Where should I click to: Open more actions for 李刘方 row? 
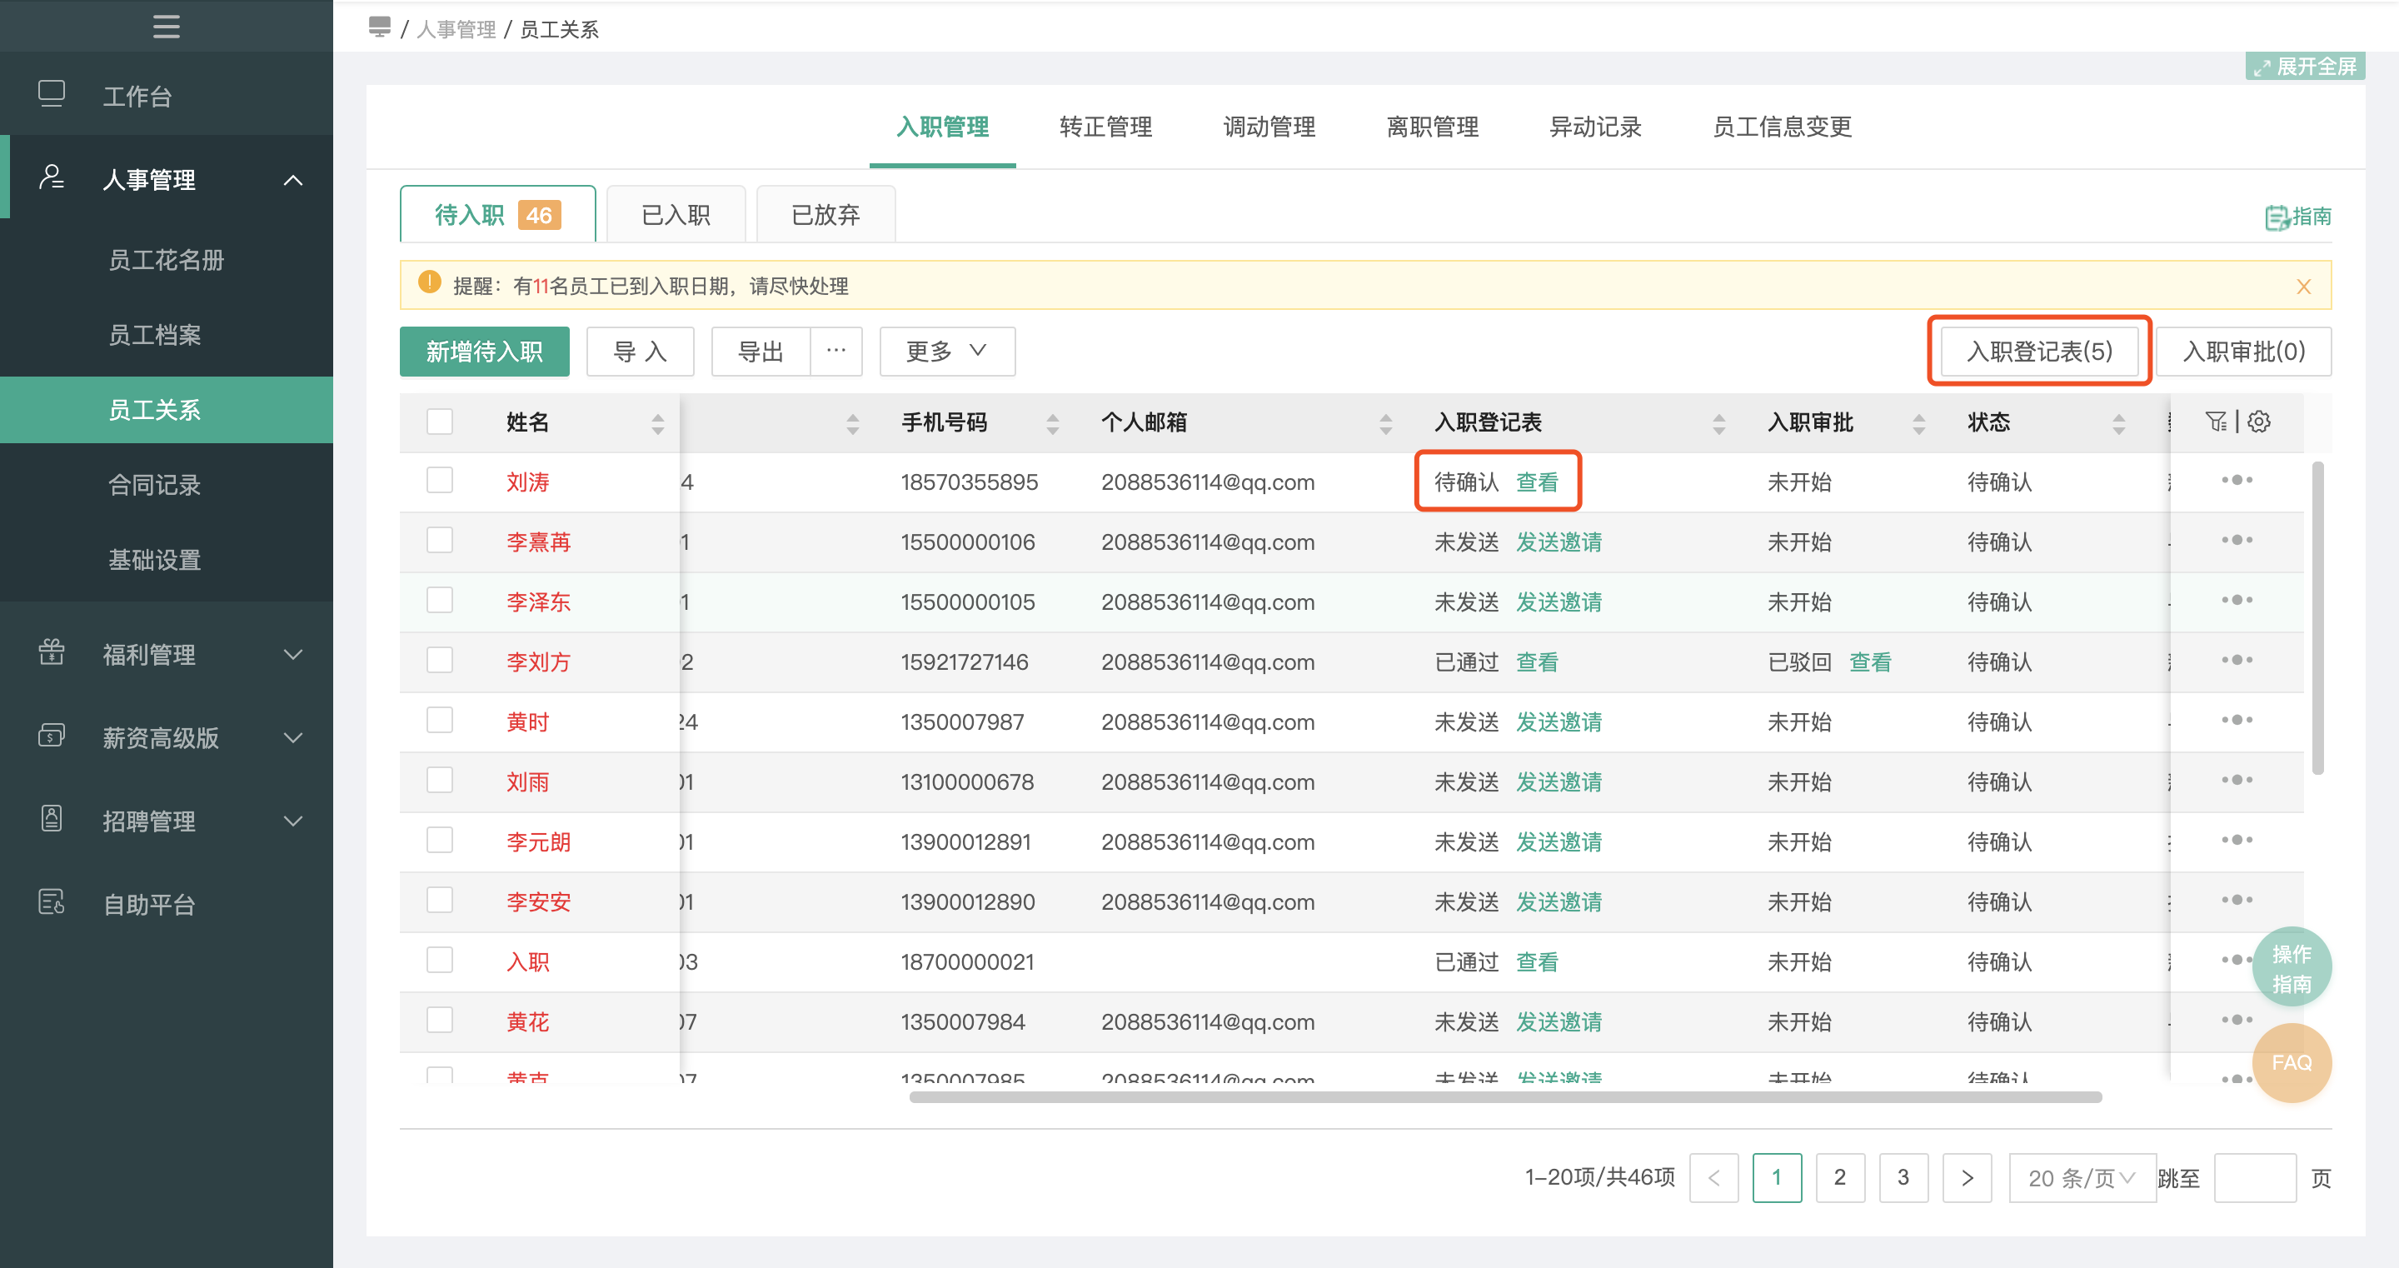(2236, 660)
